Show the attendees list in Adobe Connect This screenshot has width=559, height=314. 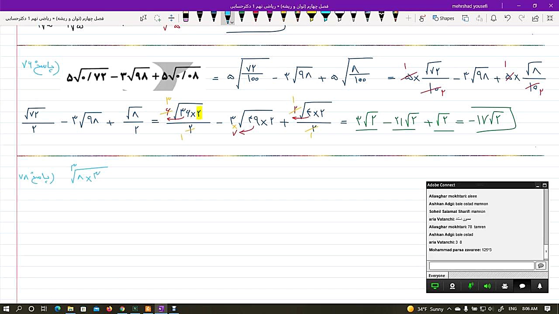coord(505,286)
